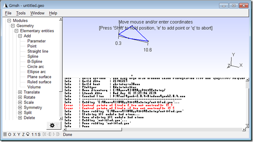Select Ruled surface entry
Viewport: 253px width, 142px height.
[39, 82]
